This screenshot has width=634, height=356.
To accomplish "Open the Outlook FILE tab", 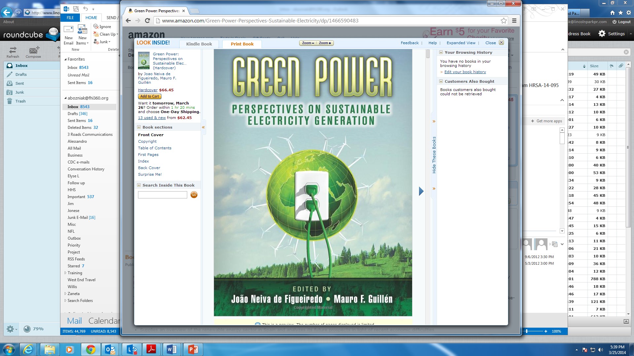I will coord(70,18).
